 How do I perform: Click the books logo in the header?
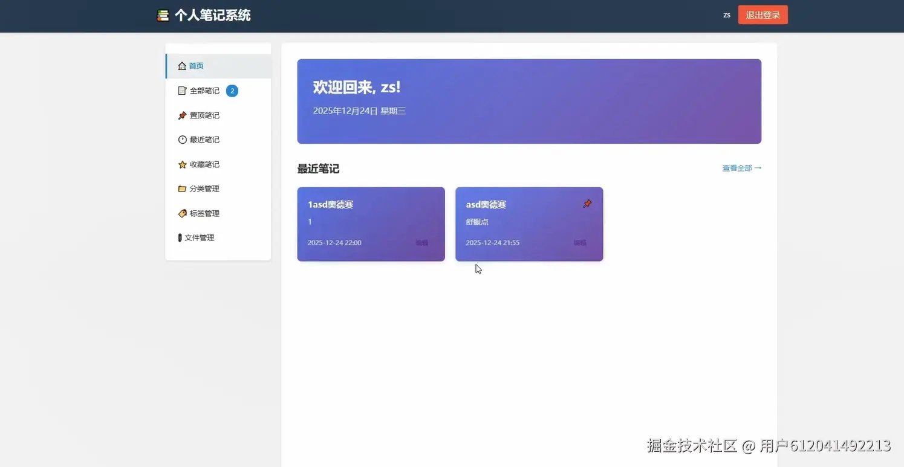click(x=163, y=15)
